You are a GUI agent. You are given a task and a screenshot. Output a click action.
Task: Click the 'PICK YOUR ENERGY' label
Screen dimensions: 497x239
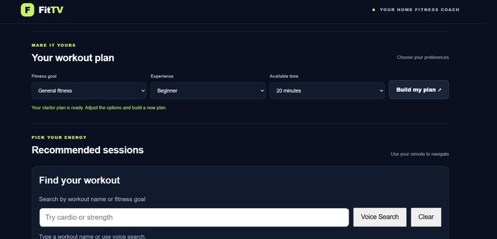pos(59,137)
